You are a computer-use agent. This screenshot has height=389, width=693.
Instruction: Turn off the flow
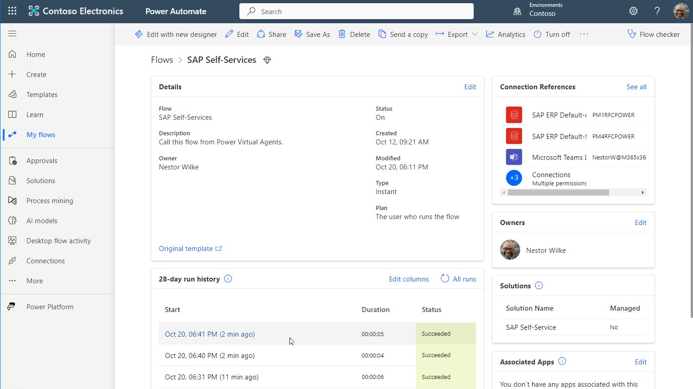(x=552, y=34)
